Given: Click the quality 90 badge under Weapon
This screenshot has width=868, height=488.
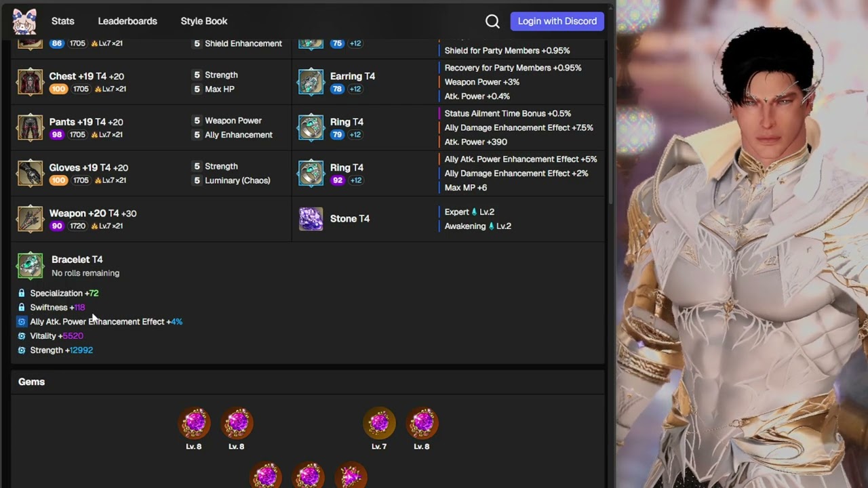Looking at the screenshot, I should 57,226.
